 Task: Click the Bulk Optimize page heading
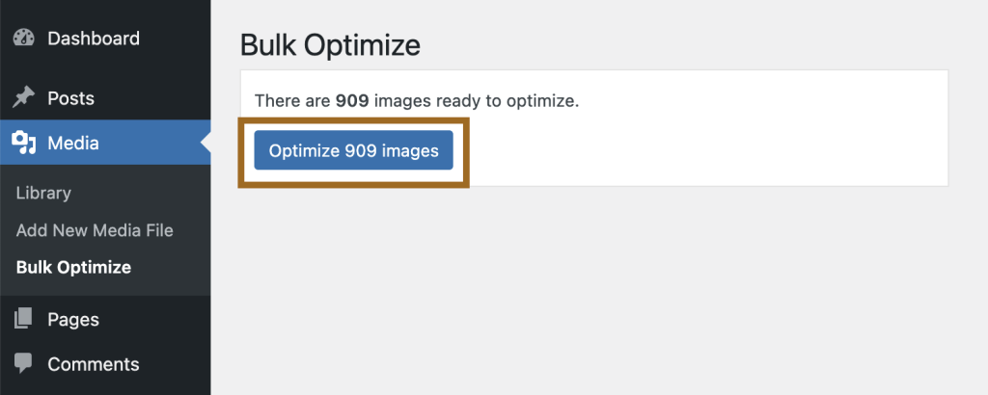[x=330, y=44]
